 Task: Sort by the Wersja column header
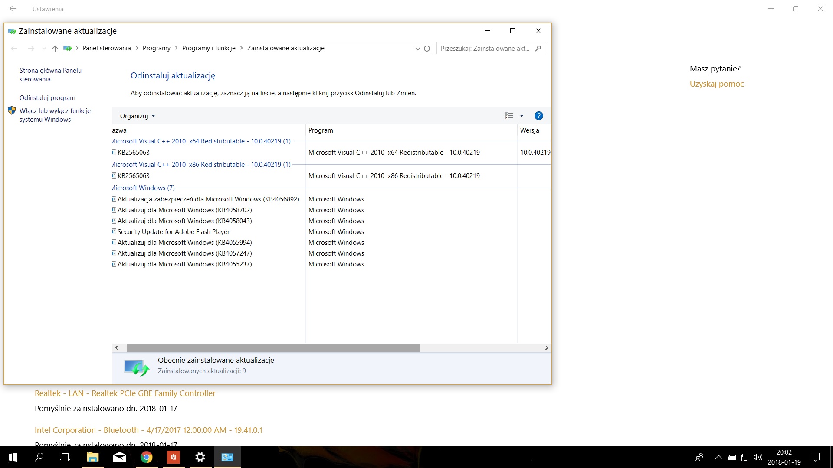tap(534, 130)
